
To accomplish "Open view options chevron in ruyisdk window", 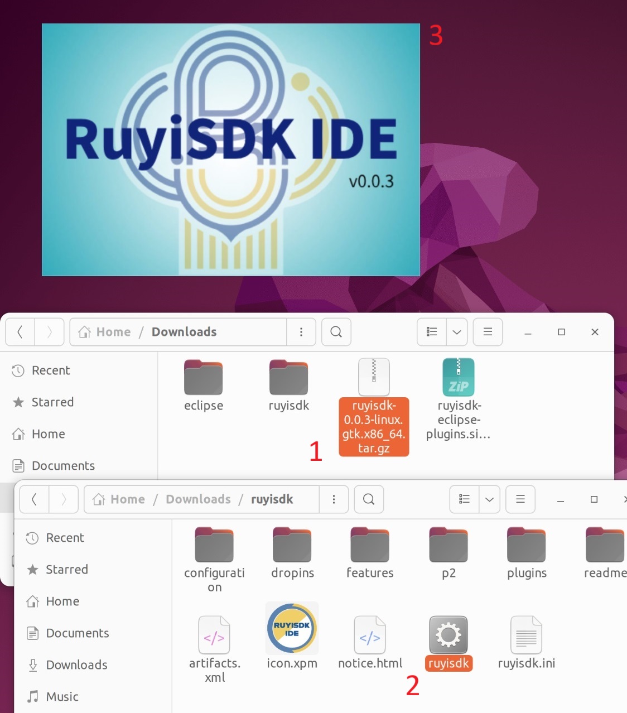I will (489, 499).
